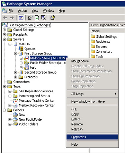Select Public Folder Store tree item
Image resolution: width=125 pixels, height=153 pixels.
(x=48, y=63)
